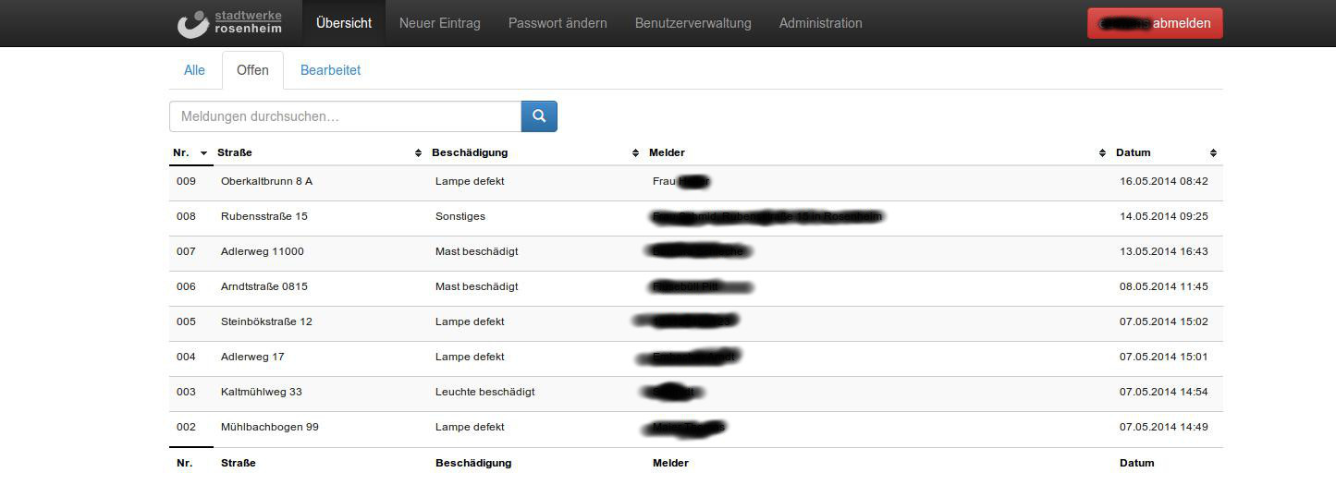
Task: Click Lampe defekt in row 009
Action: [470, 181]
